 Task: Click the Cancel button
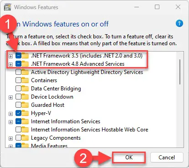pyautogui.click(x=167, y=157)
